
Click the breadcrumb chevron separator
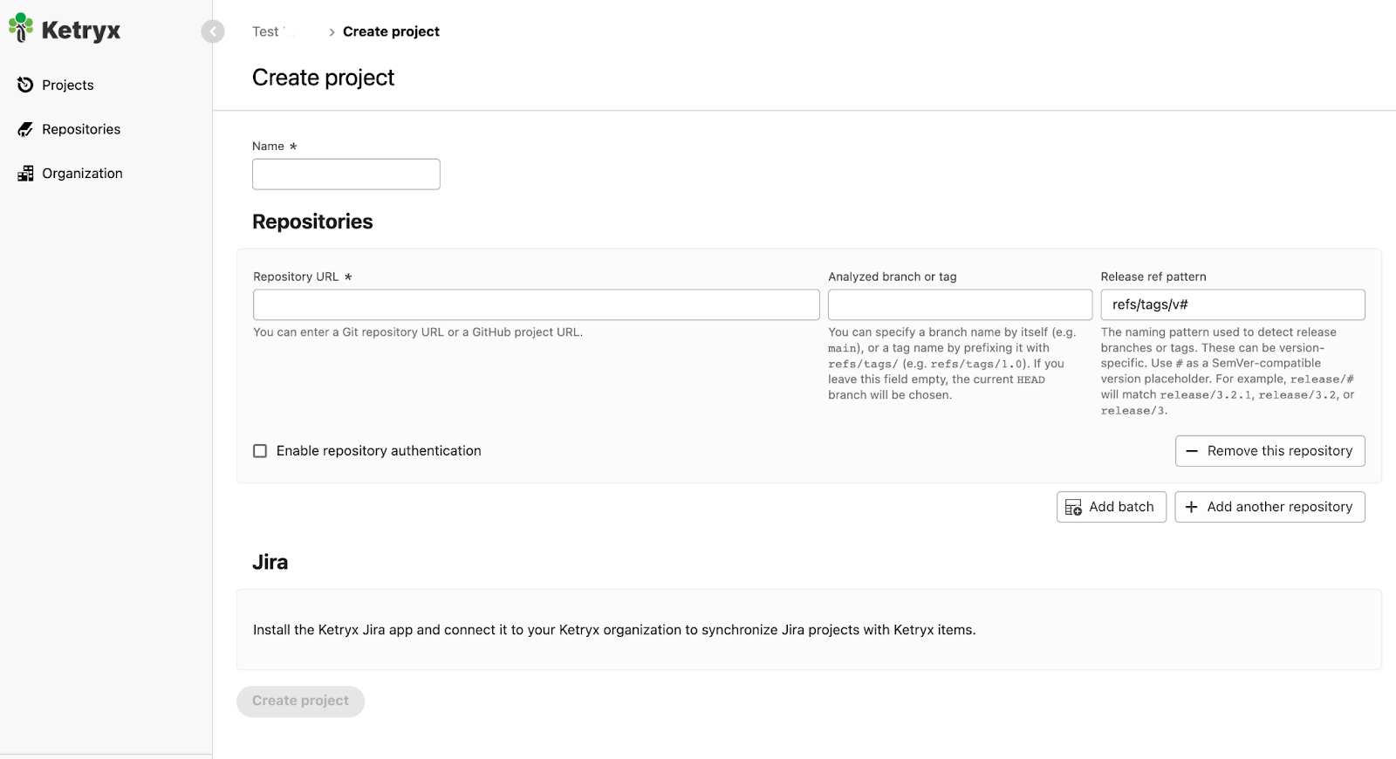click(332, 32)
